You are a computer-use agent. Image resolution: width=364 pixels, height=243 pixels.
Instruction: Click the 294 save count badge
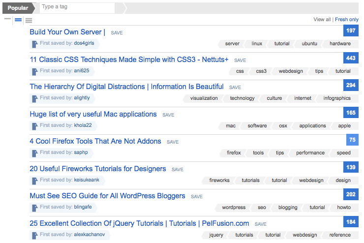351,85
